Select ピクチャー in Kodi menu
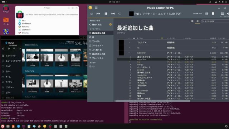Viewport: 229px width, 129px height. click(10, 87)
